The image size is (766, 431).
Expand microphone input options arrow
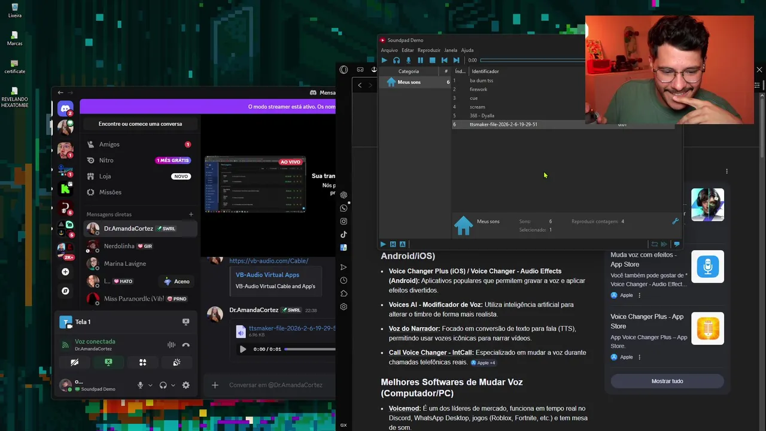[x=150, y=386]
